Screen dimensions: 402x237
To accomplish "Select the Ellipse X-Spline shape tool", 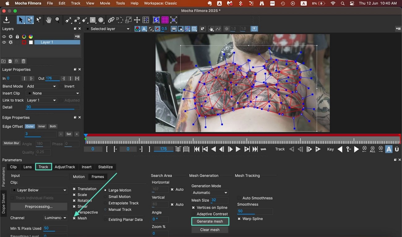I will click(101, 20).
